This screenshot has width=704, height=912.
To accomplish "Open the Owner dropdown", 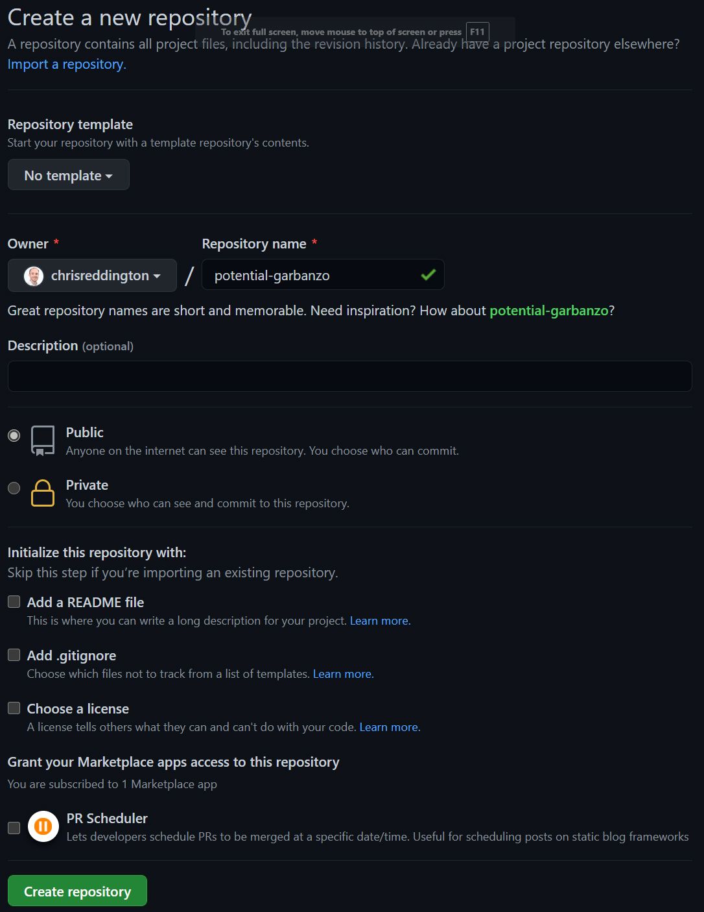I will [x=91, y=275].
